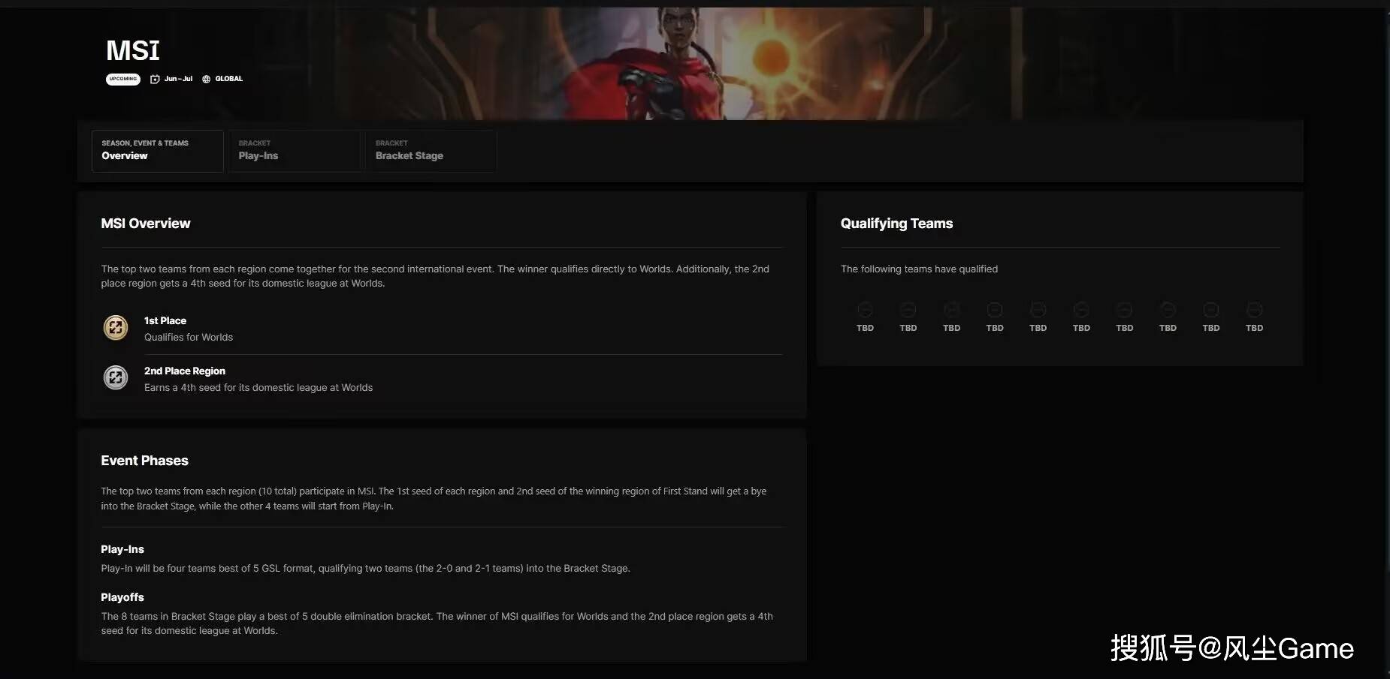Click the Event Phases heading

[144, 461]
